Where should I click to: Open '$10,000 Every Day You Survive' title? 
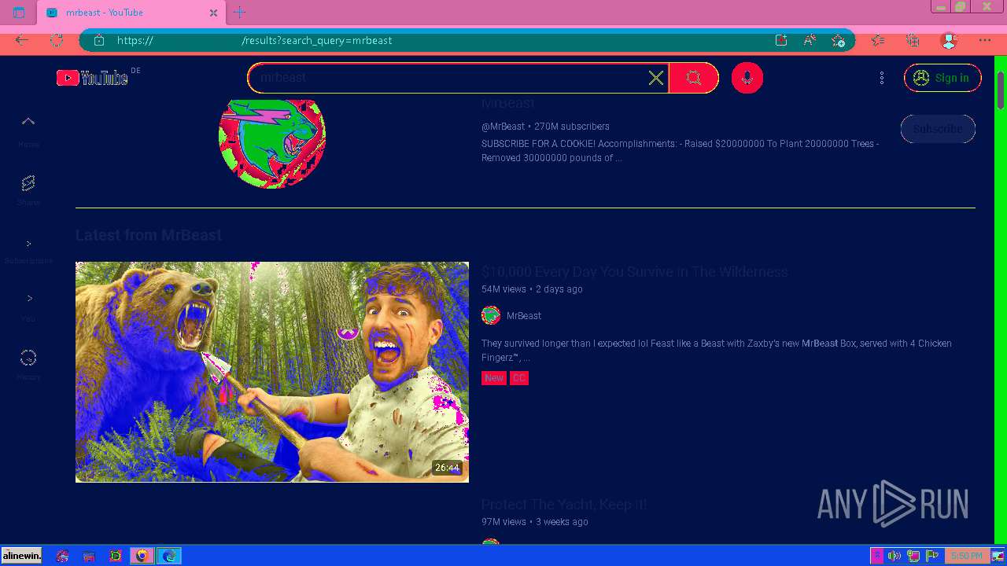[635, 272]
